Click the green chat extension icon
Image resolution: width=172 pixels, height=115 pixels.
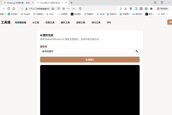tap(136, 8)
